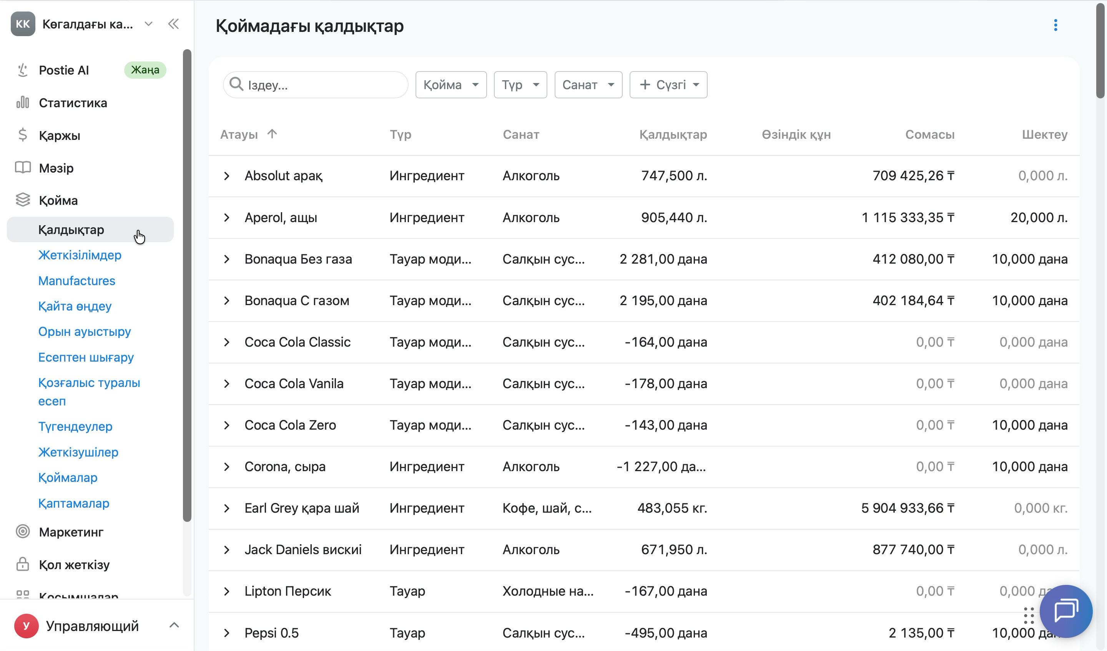Open the three-dot options menu

(x=1055, y=25)
